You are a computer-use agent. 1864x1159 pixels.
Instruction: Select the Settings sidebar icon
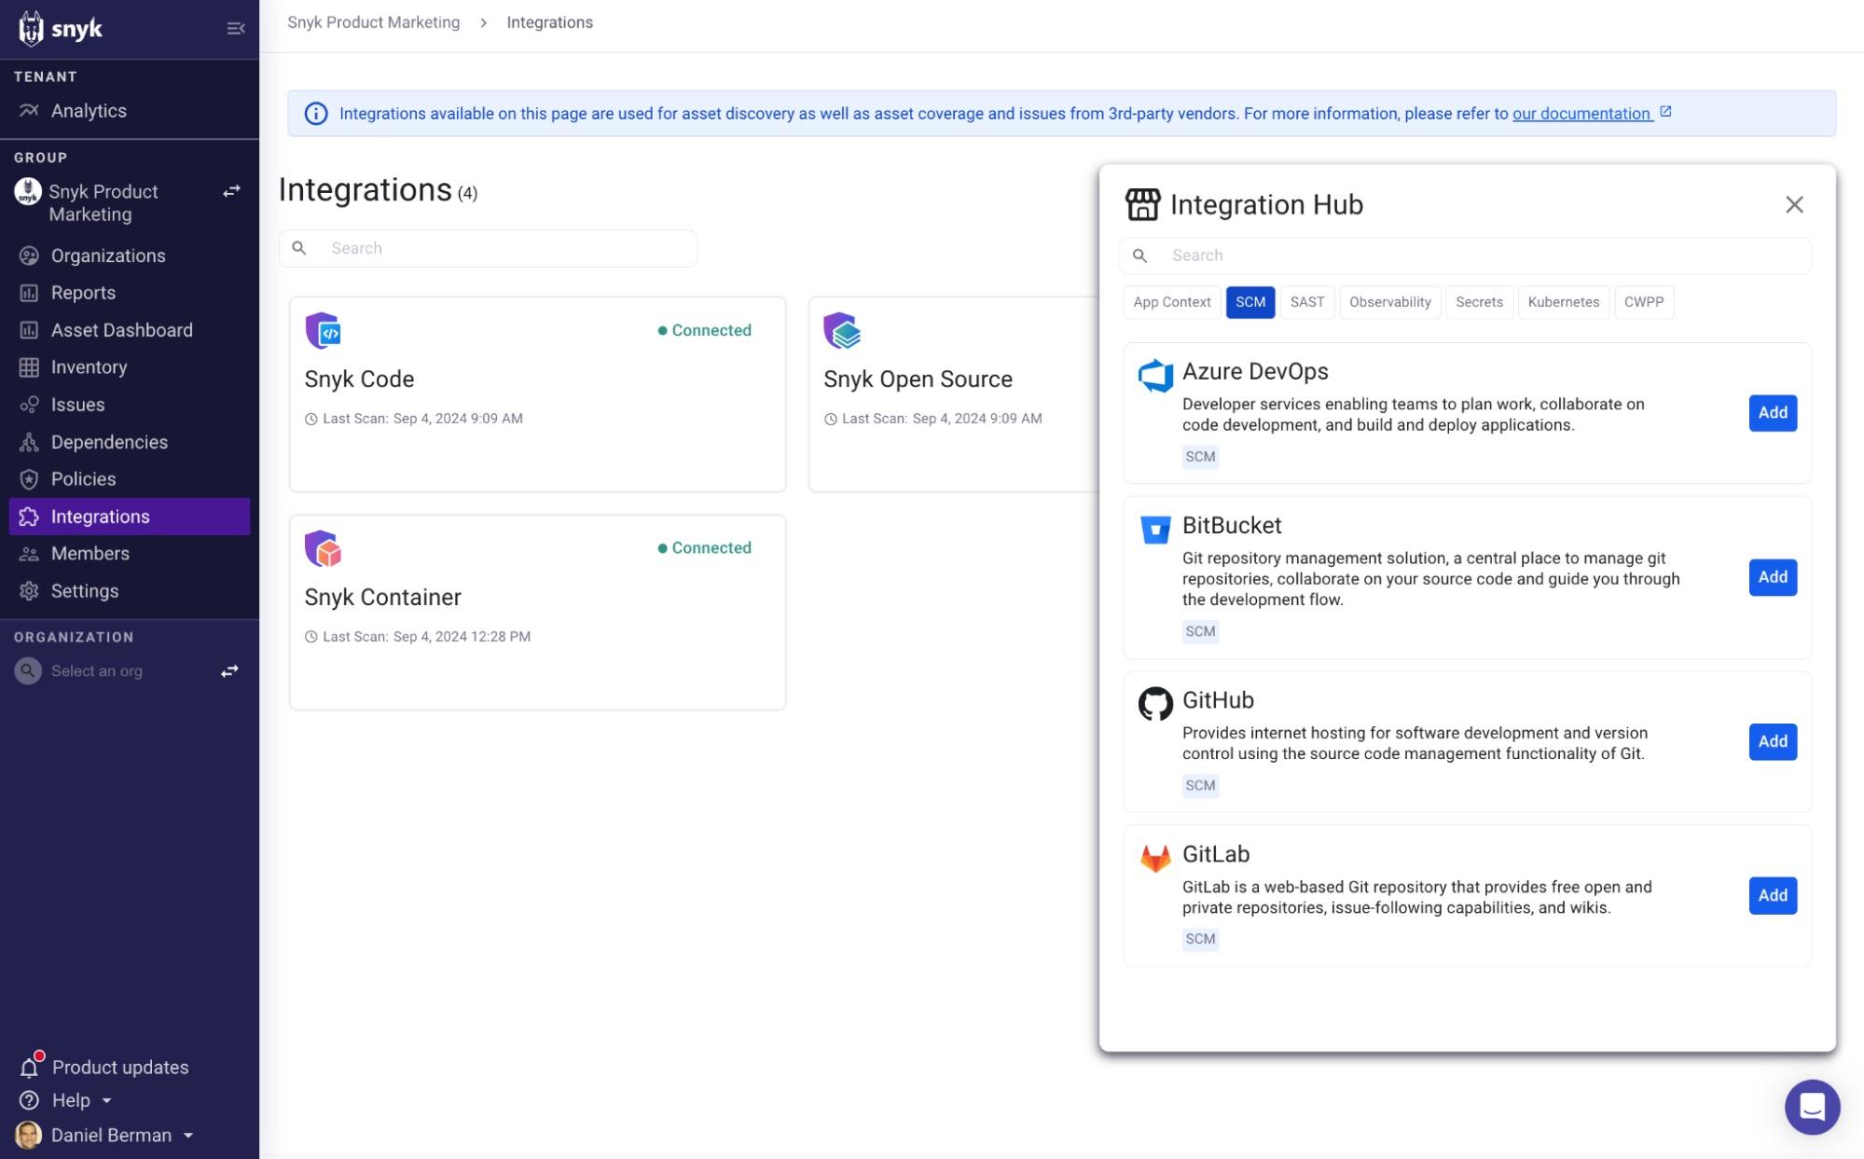[x=30, y=590]
